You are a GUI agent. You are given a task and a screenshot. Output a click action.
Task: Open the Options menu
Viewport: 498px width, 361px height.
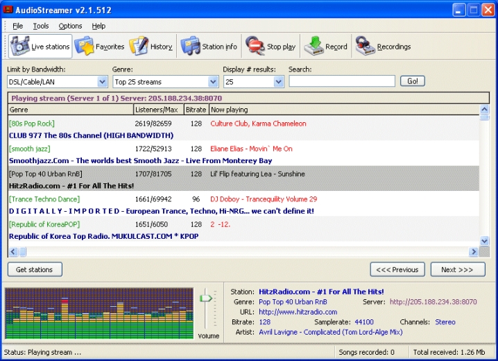click(70, 26)
